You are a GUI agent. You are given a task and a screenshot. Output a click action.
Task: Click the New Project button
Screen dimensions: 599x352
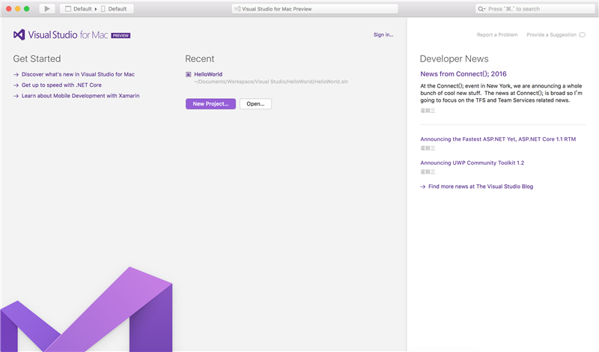(210, 104)
